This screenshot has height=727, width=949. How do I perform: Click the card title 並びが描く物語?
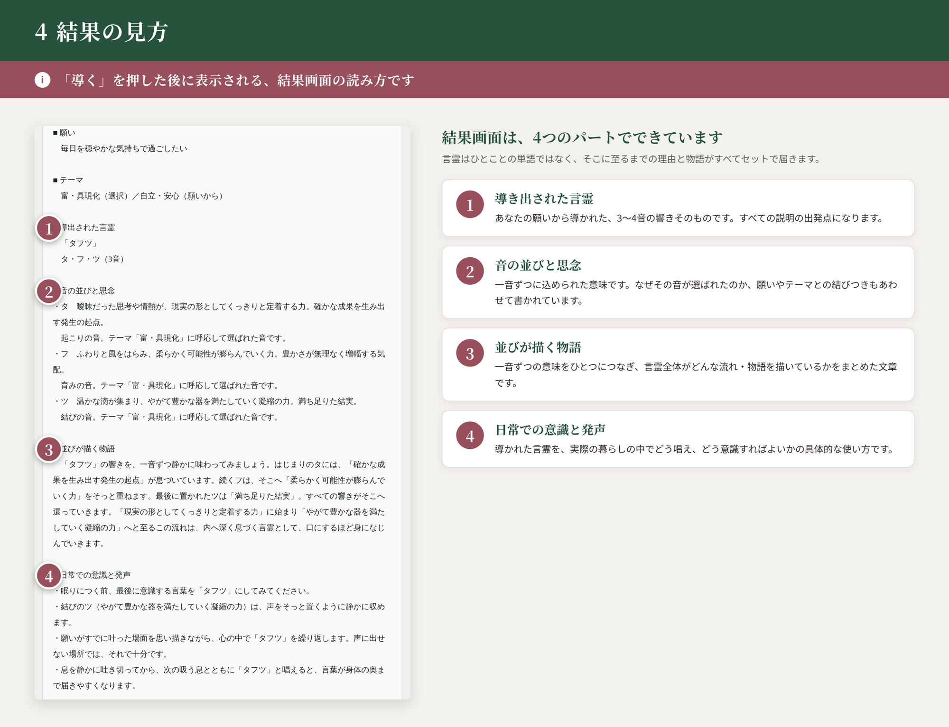click(538, 347)
